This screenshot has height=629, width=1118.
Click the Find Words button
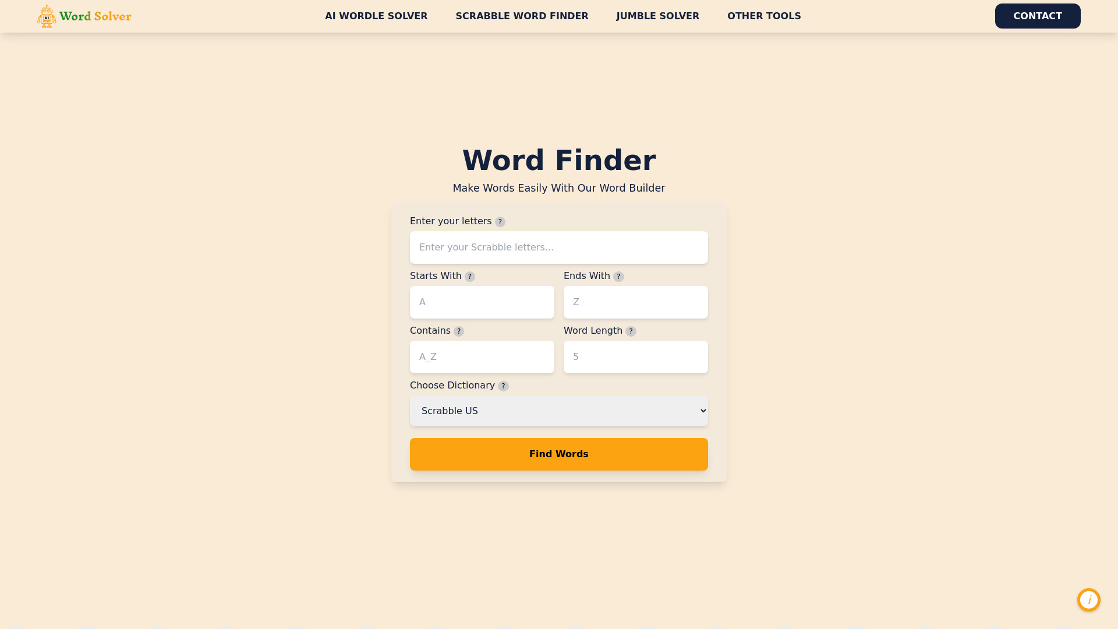pyautogui.click(x=559, y=454)
